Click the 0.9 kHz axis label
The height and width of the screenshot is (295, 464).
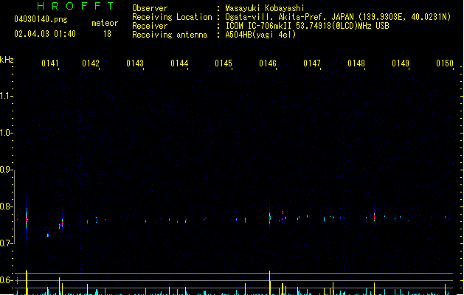coord(5,170)
